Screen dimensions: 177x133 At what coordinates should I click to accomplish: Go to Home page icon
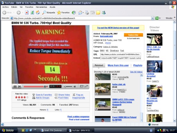tap(38, 12)
